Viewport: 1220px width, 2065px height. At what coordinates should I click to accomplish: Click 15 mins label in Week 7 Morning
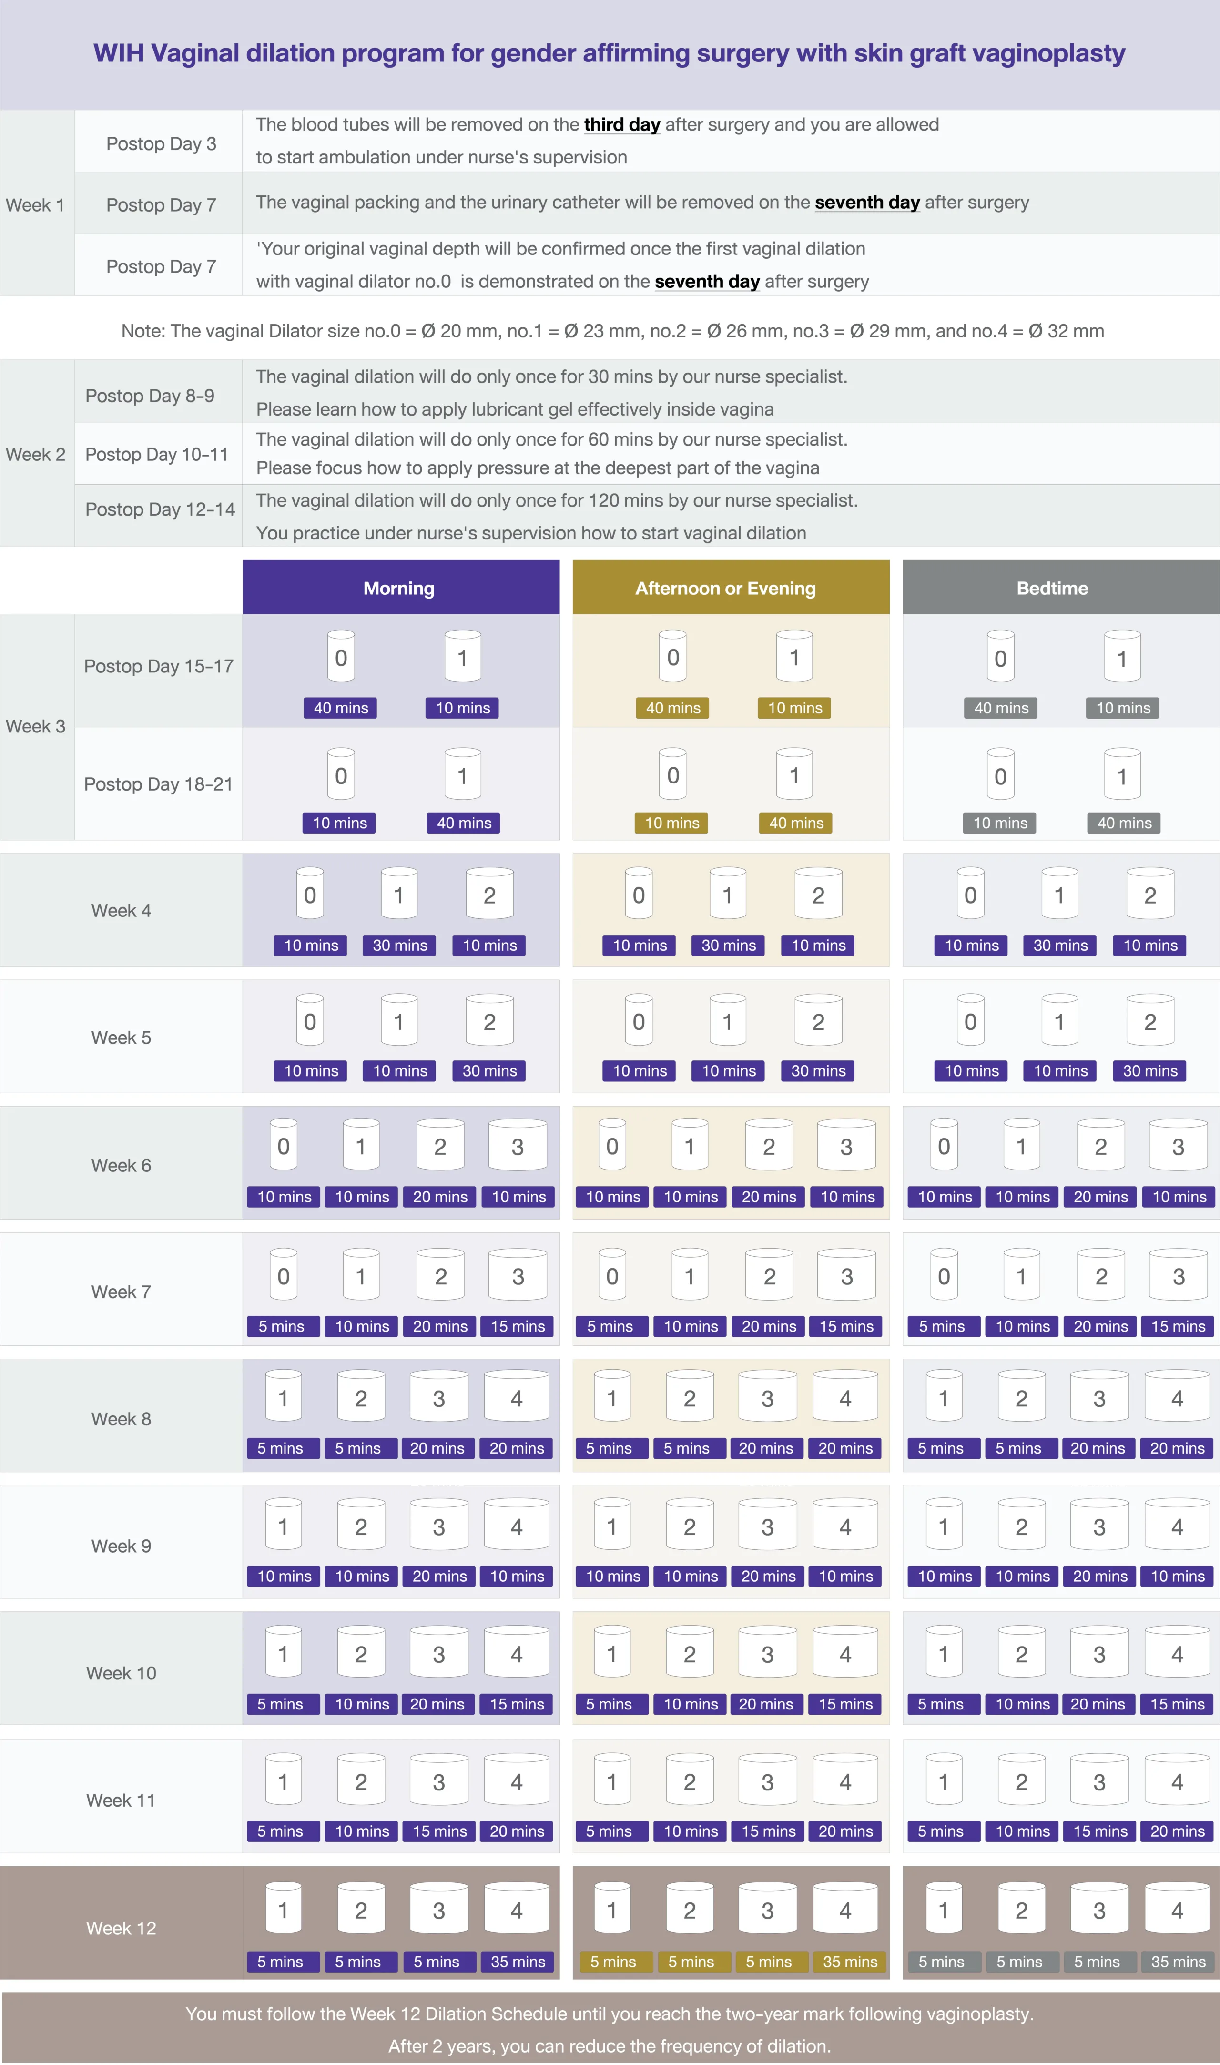point(518,1326)
